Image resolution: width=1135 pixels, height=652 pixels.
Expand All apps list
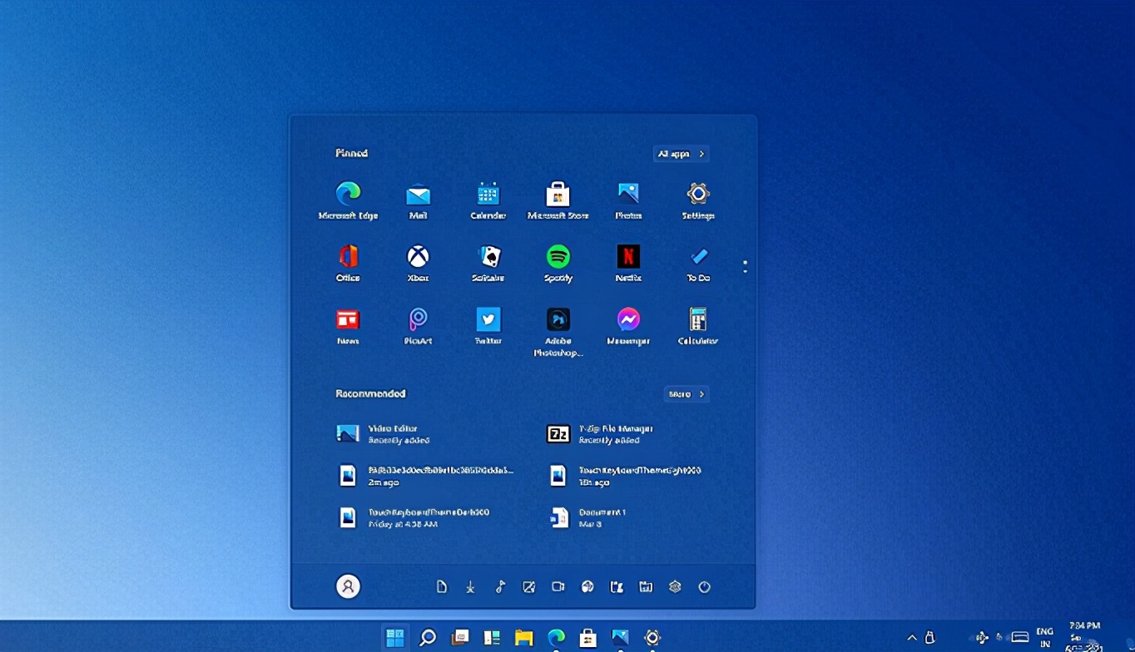[x=681, y=154]
